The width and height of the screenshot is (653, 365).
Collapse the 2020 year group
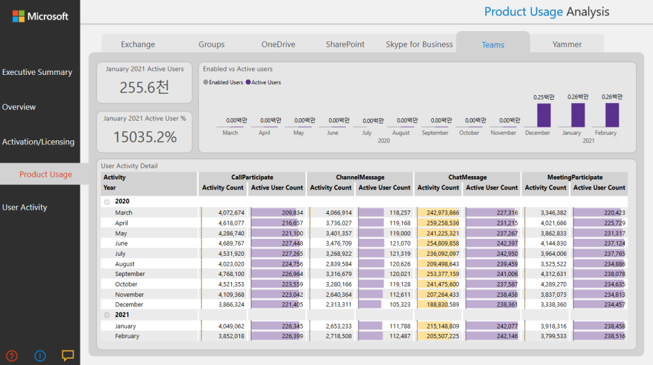click(107, 202)
